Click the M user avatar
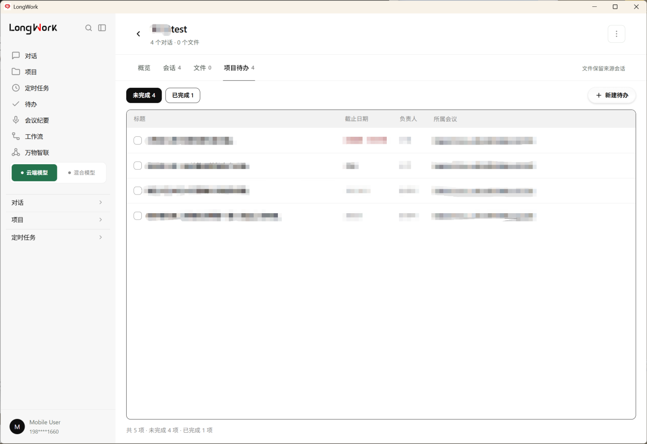The image size is (647, 444). [x=17, y=427]
